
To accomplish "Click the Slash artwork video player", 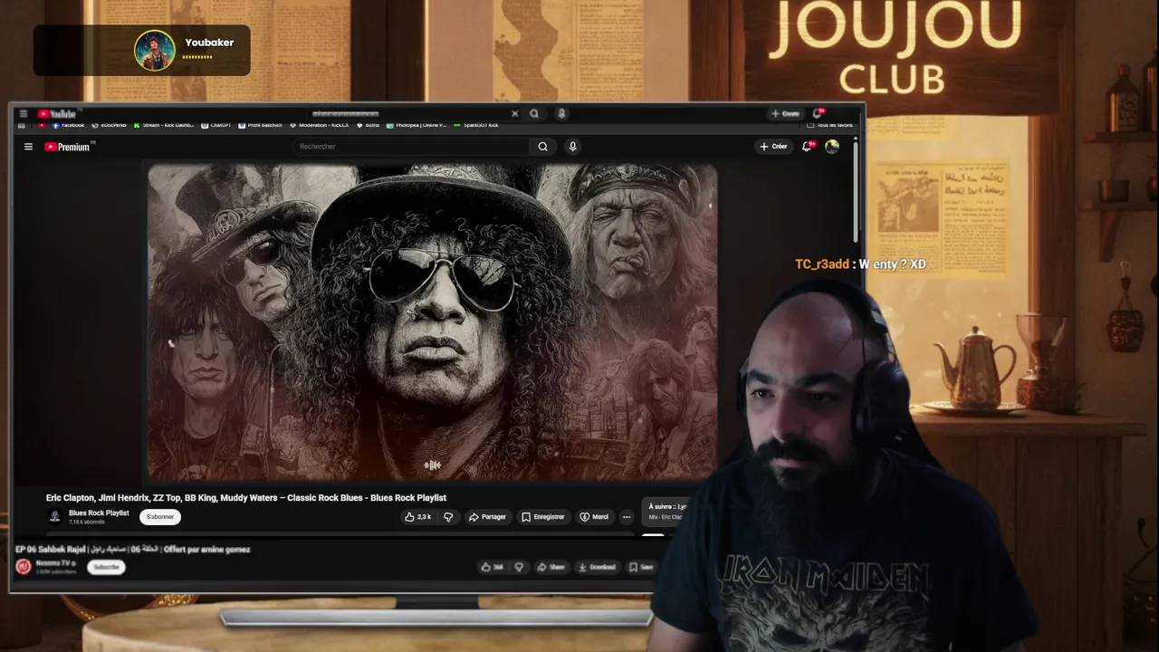I will 433,321.
